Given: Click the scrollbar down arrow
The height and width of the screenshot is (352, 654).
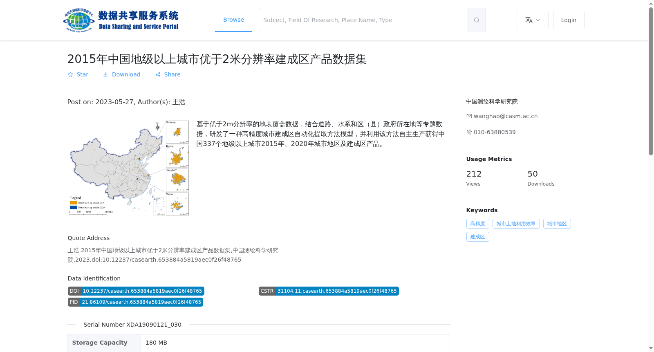Looking at the screenshot, I should tap(651, 348).
